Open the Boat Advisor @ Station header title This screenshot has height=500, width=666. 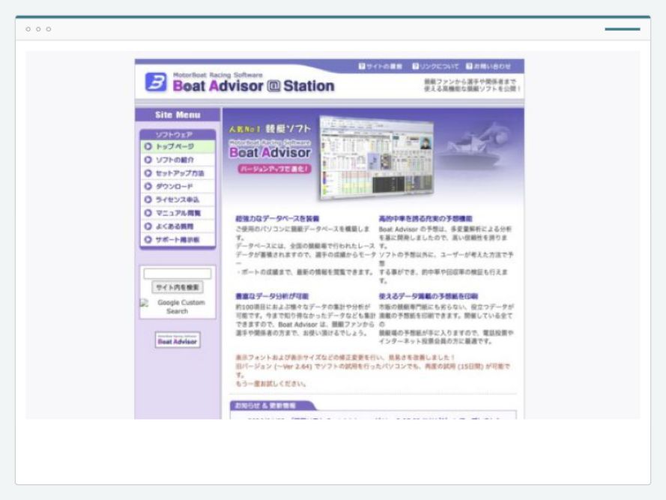(x=253, y=86)
